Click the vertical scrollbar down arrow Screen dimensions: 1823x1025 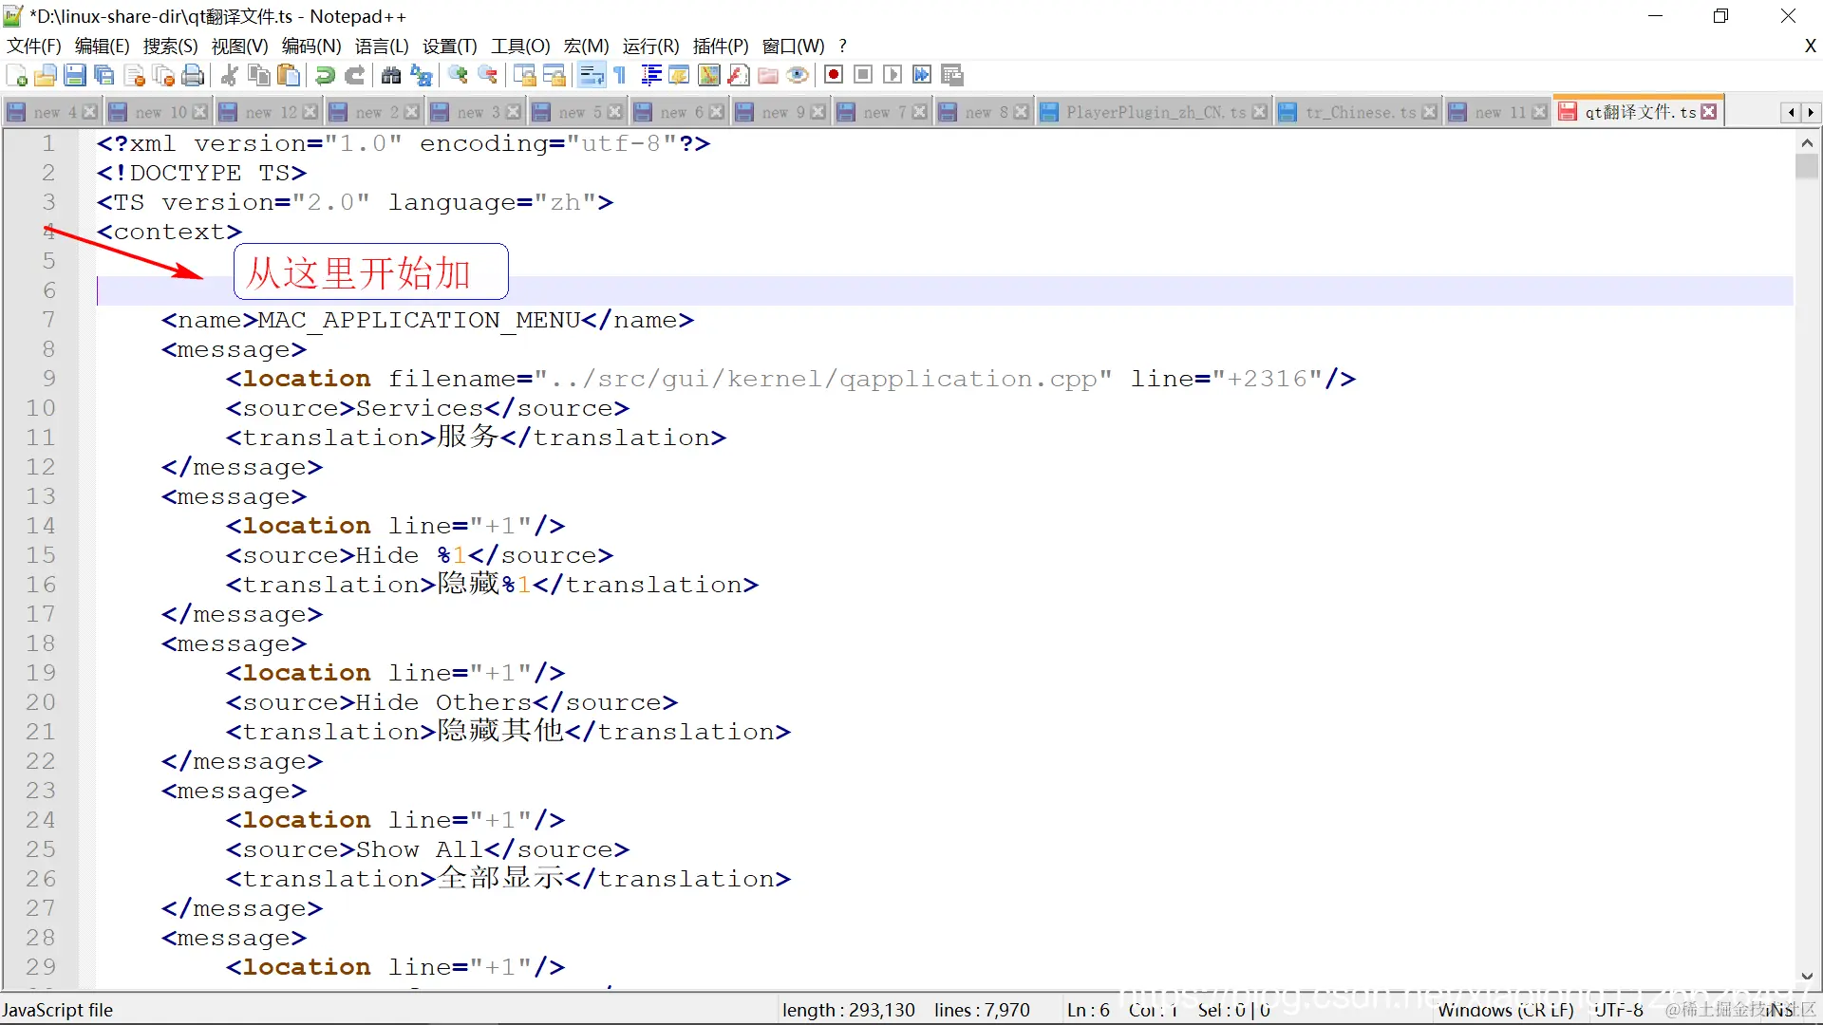click(1806, 976)
